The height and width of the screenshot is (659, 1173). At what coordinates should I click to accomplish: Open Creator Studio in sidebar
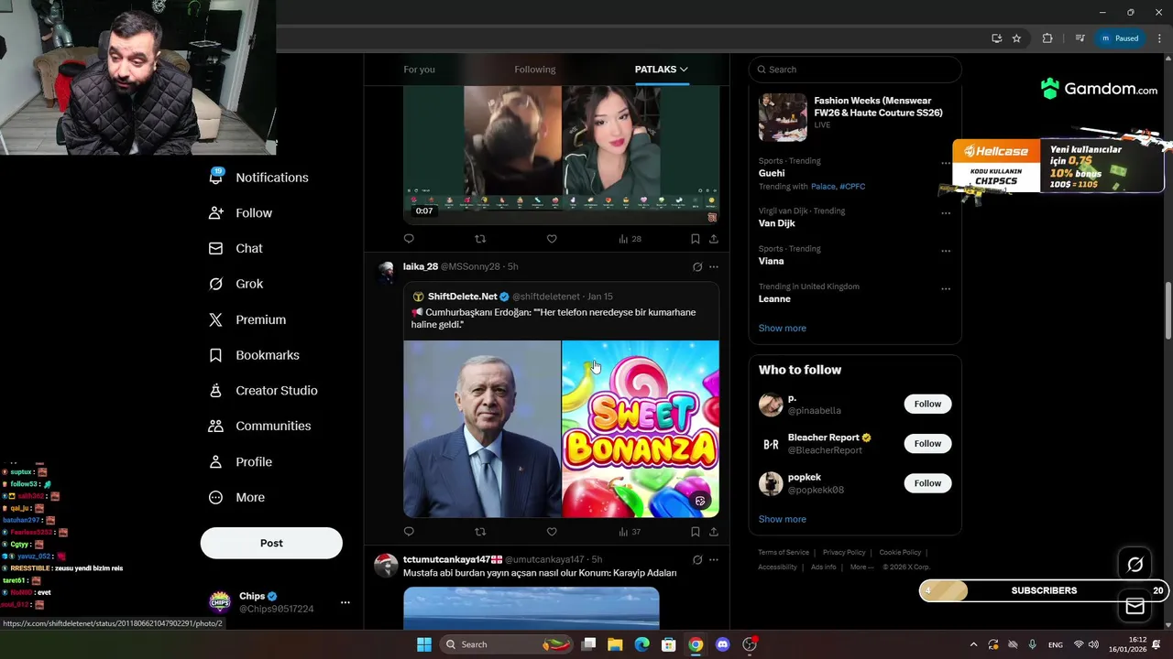[263, 390]
